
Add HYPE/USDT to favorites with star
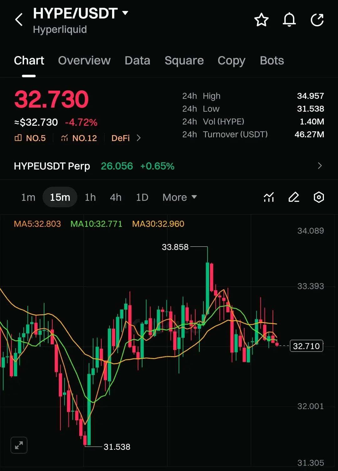pos(261,20)
